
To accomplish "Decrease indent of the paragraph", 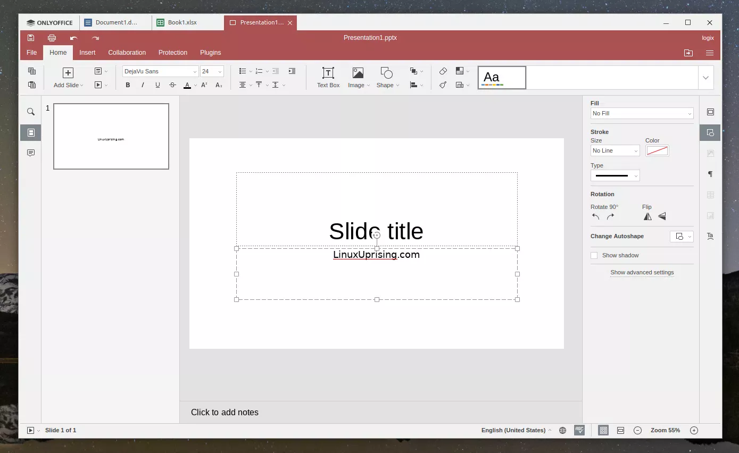I will coord(275,71).
